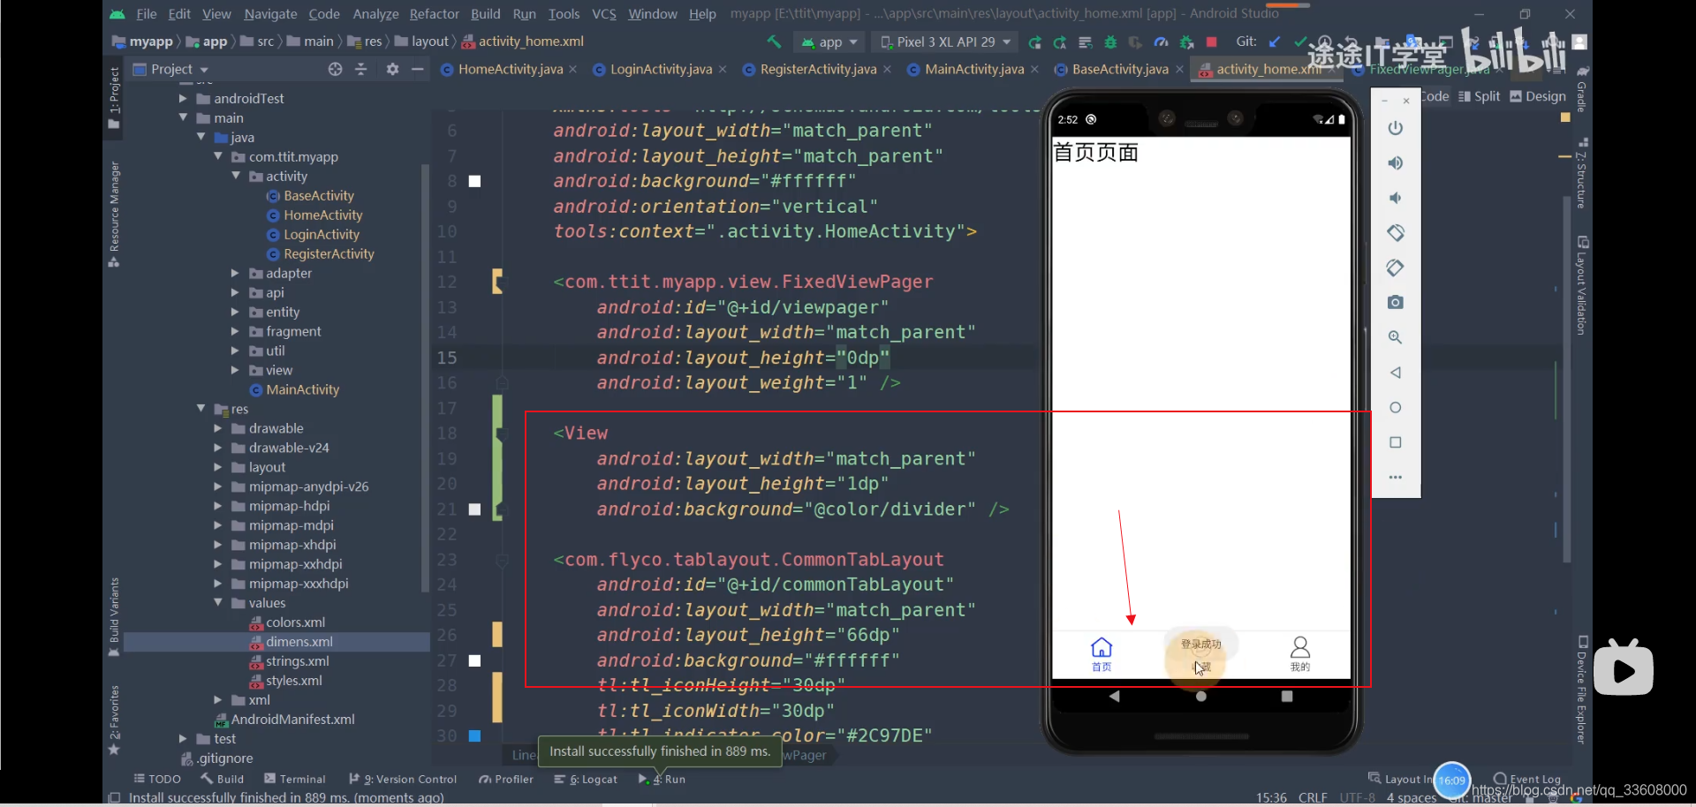
Task: Switch editor to Split view
Action: 1479,96
